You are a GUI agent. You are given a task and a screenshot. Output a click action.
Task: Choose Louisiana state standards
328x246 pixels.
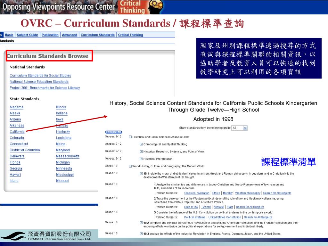coord(64,138)
